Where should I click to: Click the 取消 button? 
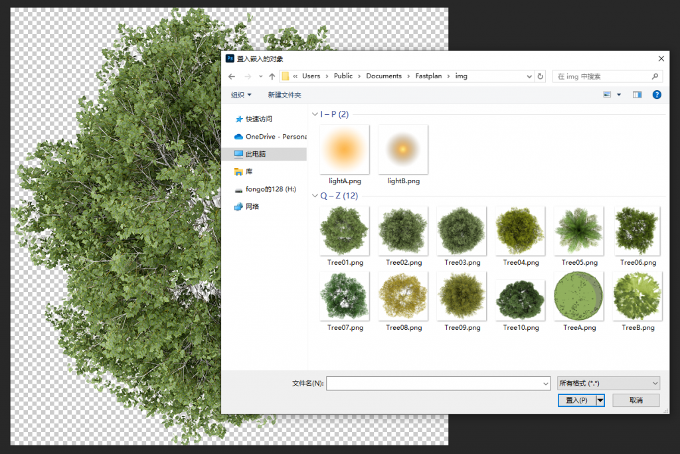tap(636, 400)
